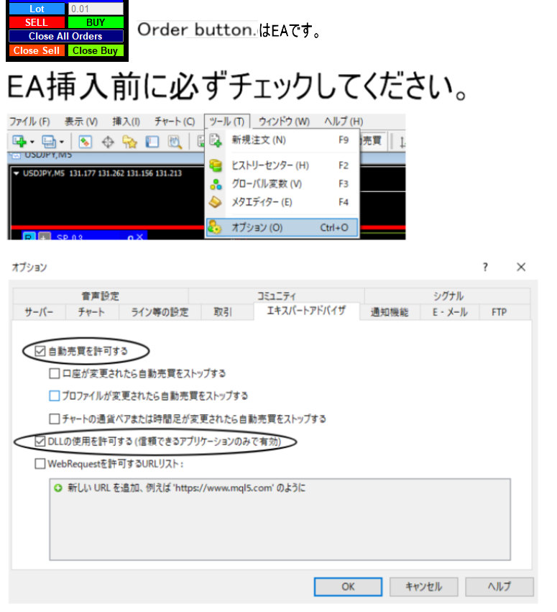Open the Navigator folder-star toolbar icon

click(x=130, y=142)
